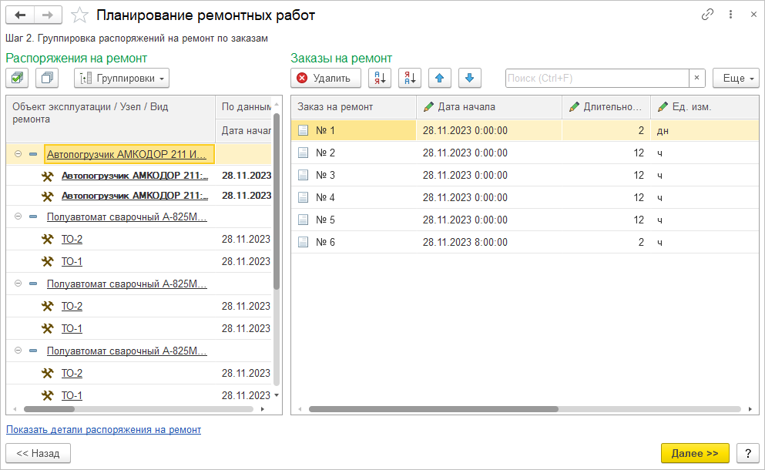
Task: Click the document icon of order № 5
Action: (303, 220)
